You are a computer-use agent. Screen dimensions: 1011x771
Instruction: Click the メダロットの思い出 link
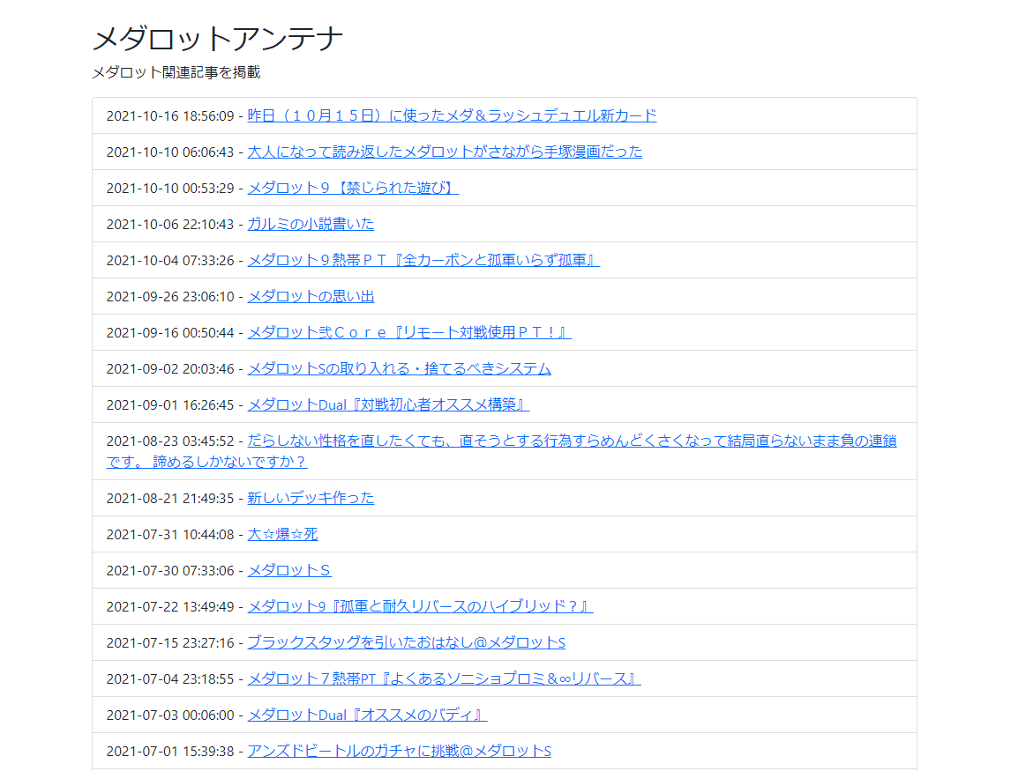311,296
